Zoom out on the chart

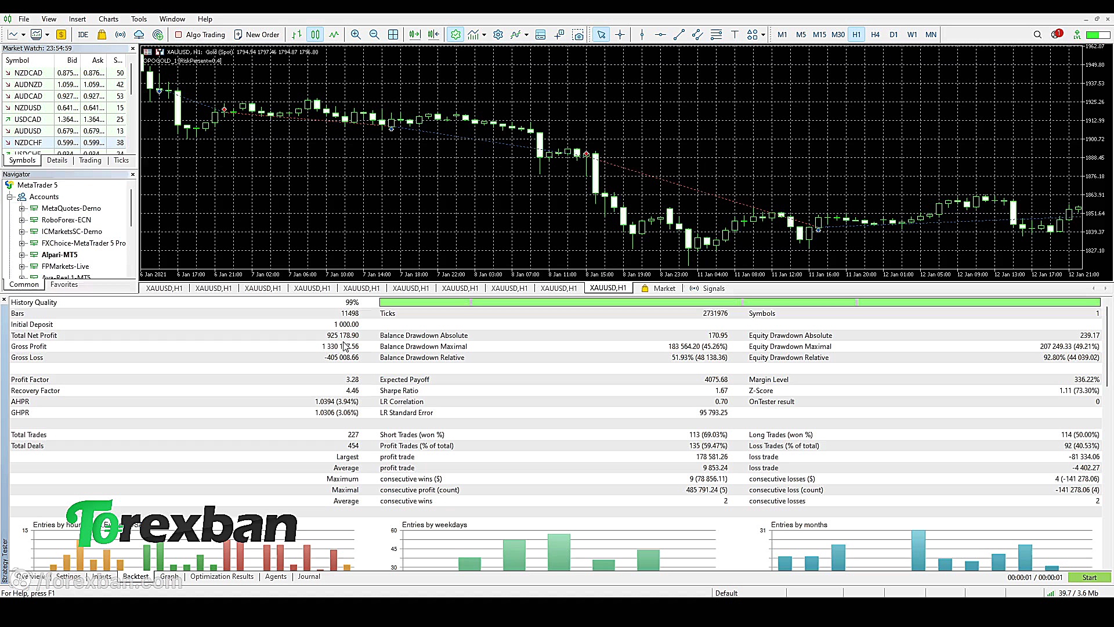pyautogui.click(x=374, y=35)
